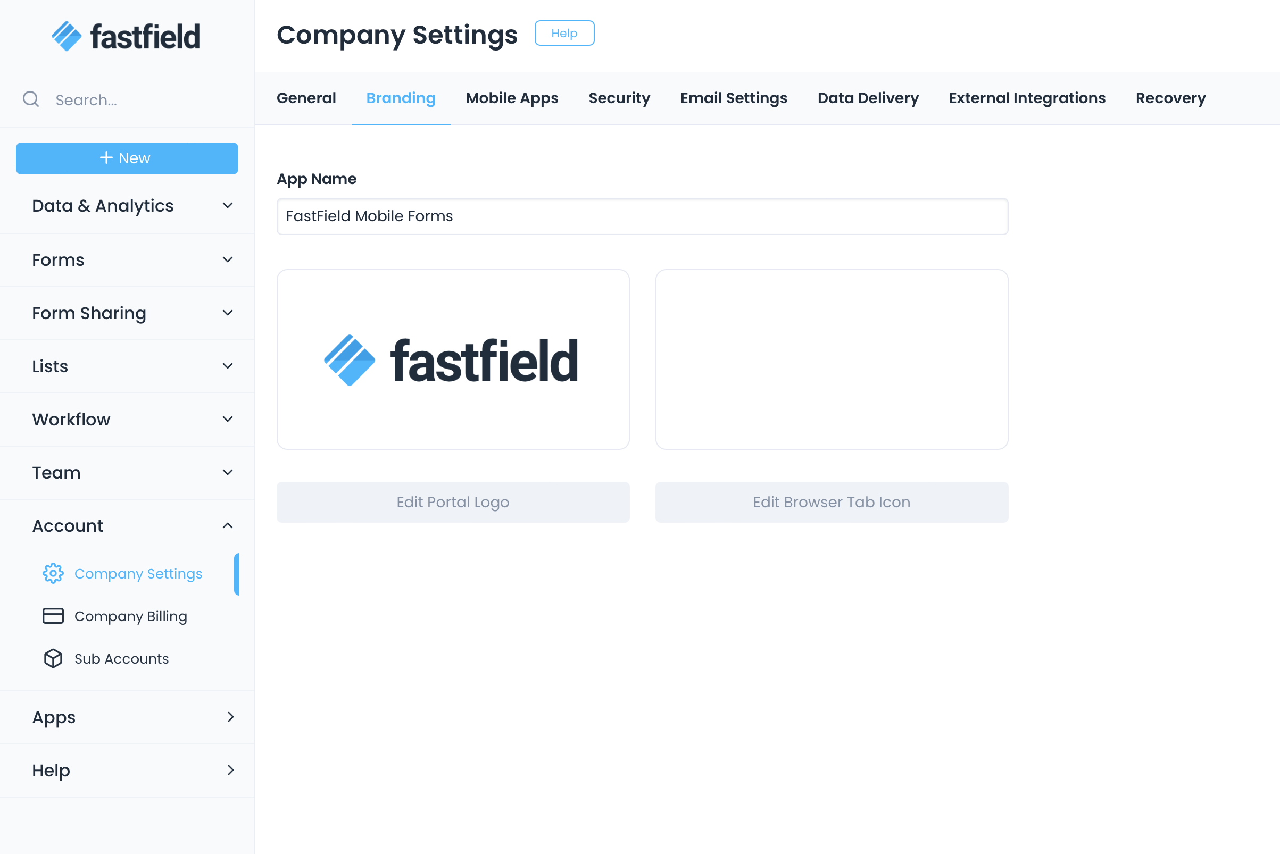Click the gear icon next to Company Settings
1280x854 pixels.
click(x=53, y=573)
